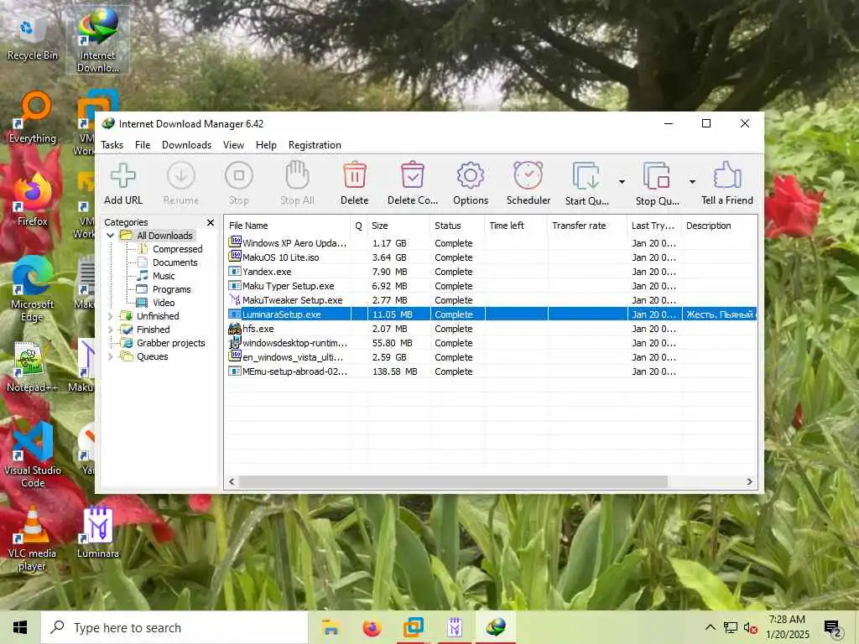Sort by Size column header
This screenshot has width=859, height=644.
point(398,226)
